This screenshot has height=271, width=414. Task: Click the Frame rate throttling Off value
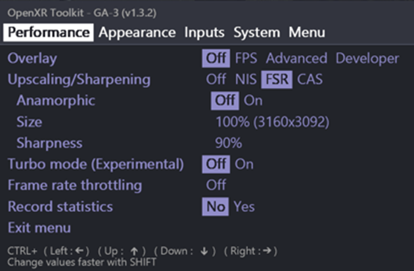[216, 185]
